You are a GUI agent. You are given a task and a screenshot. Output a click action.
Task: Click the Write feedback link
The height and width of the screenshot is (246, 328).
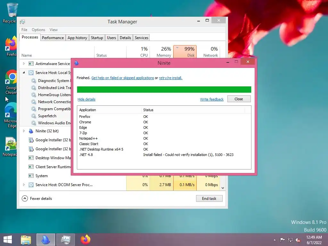212,99
